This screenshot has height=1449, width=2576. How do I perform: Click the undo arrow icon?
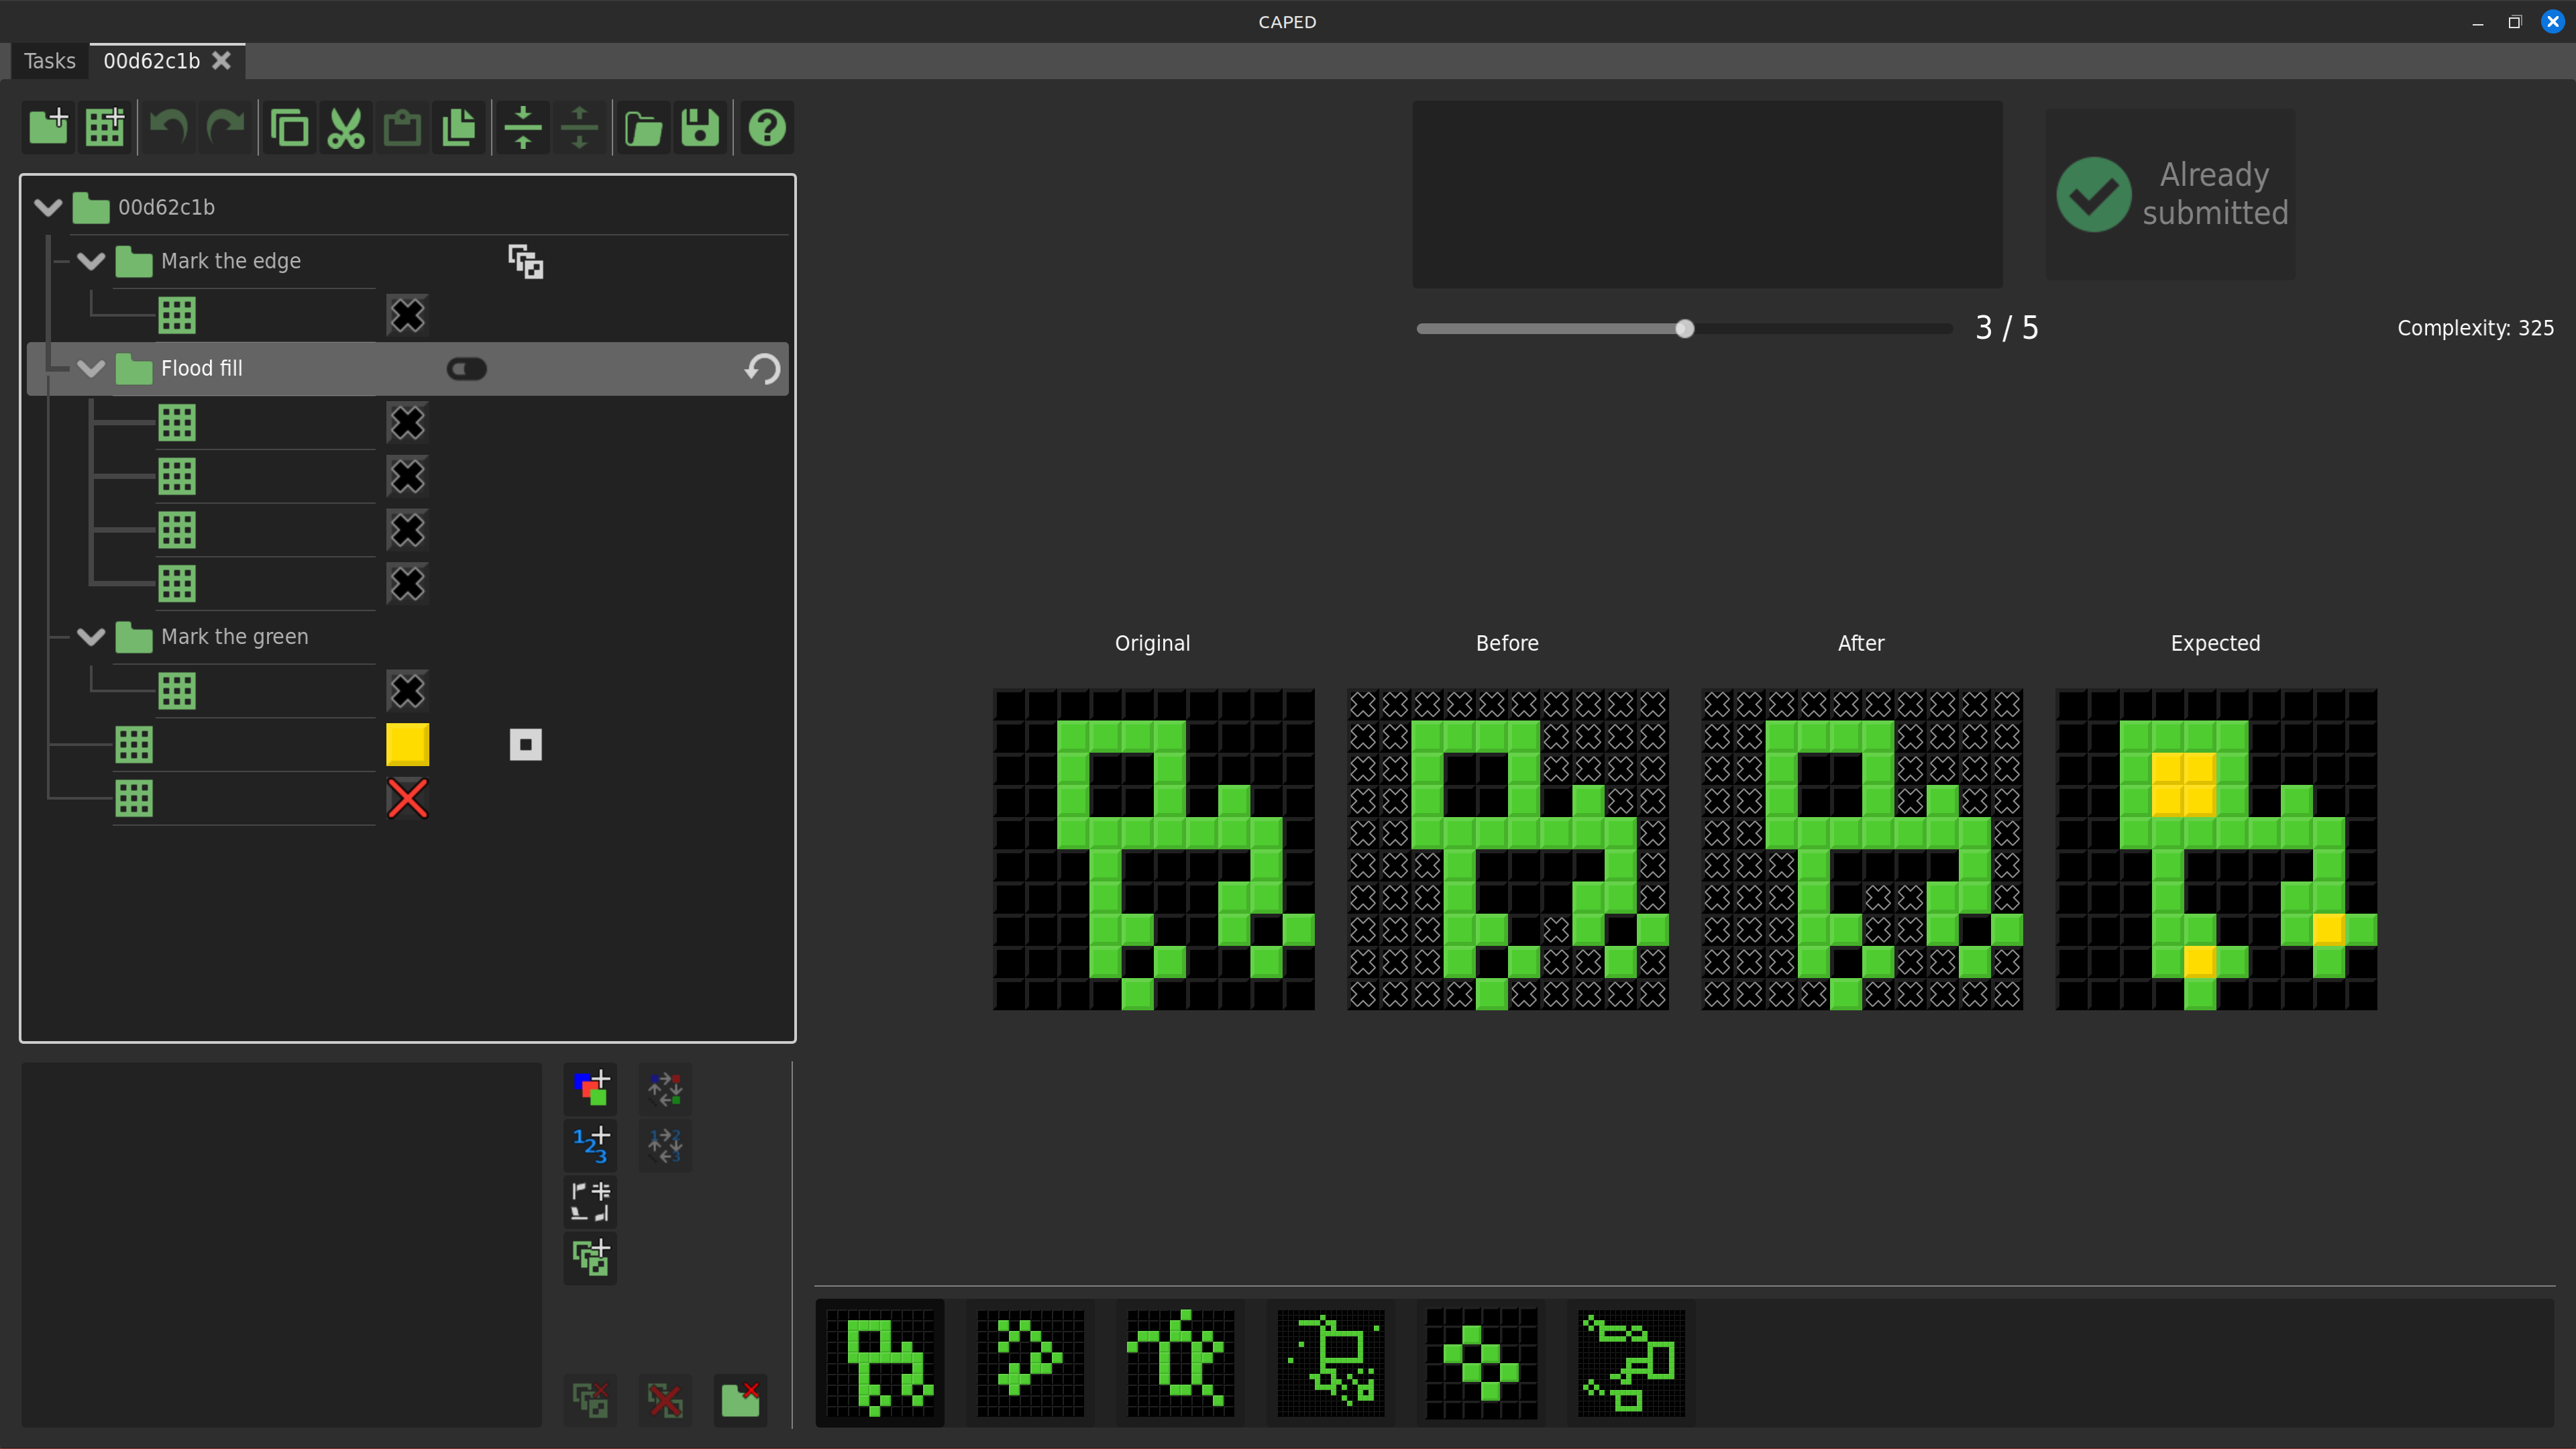(168, 128)
